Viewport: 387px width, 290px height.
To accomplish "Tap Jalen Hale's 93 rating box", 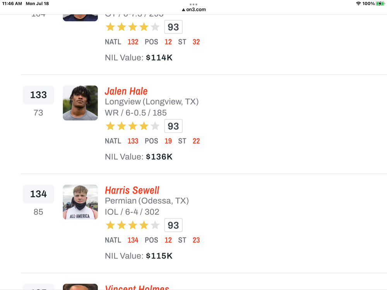I will [x=173, y=126].
